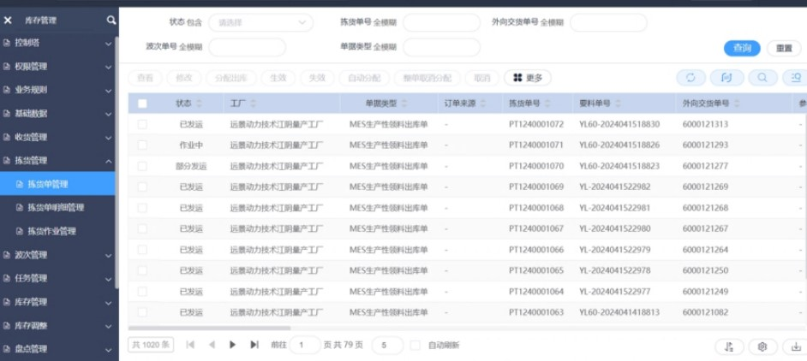Click the sort order icon at bottom right
807x361 pixels.
pyautogui.click(x=728, y=346)
